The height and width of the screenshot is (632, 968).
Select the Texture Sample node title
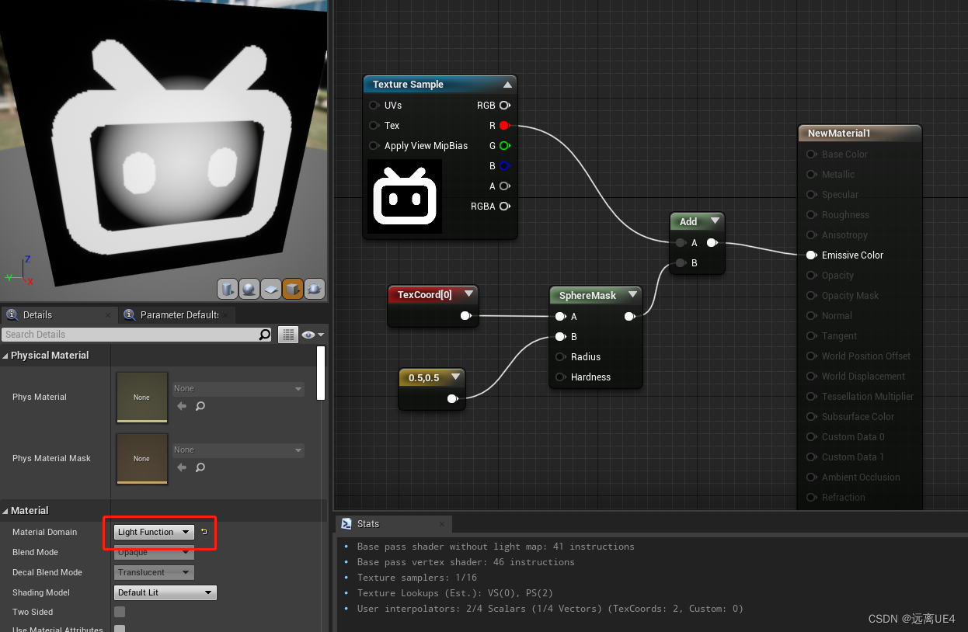(x=408, y=85)
